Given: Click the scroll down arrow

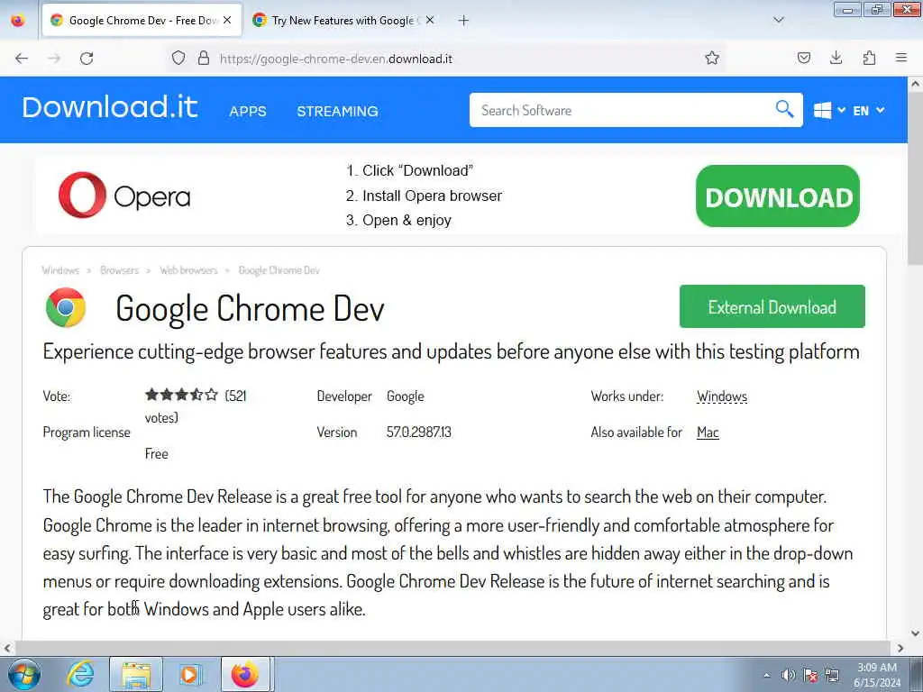Looking at the screenshot, I should [x=916, y=633].
